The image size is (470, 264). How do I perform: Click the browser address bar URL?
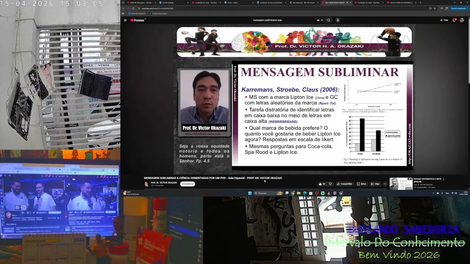click(x=158, y=8)
